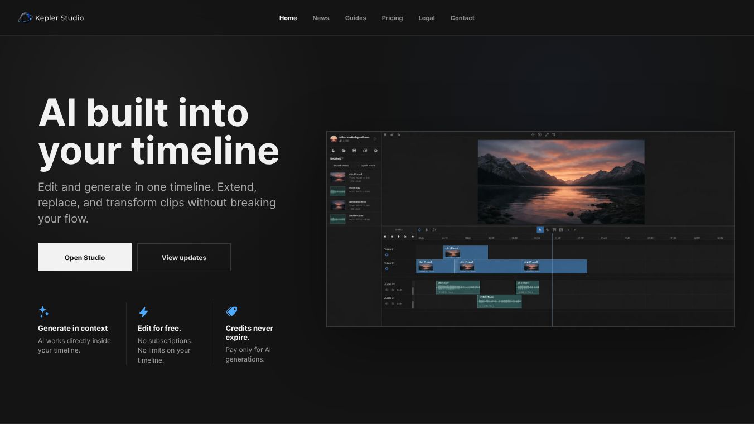Toggle Video 01 track visibility eye
This screenshot has height=424, width=754.
point(386,268)
